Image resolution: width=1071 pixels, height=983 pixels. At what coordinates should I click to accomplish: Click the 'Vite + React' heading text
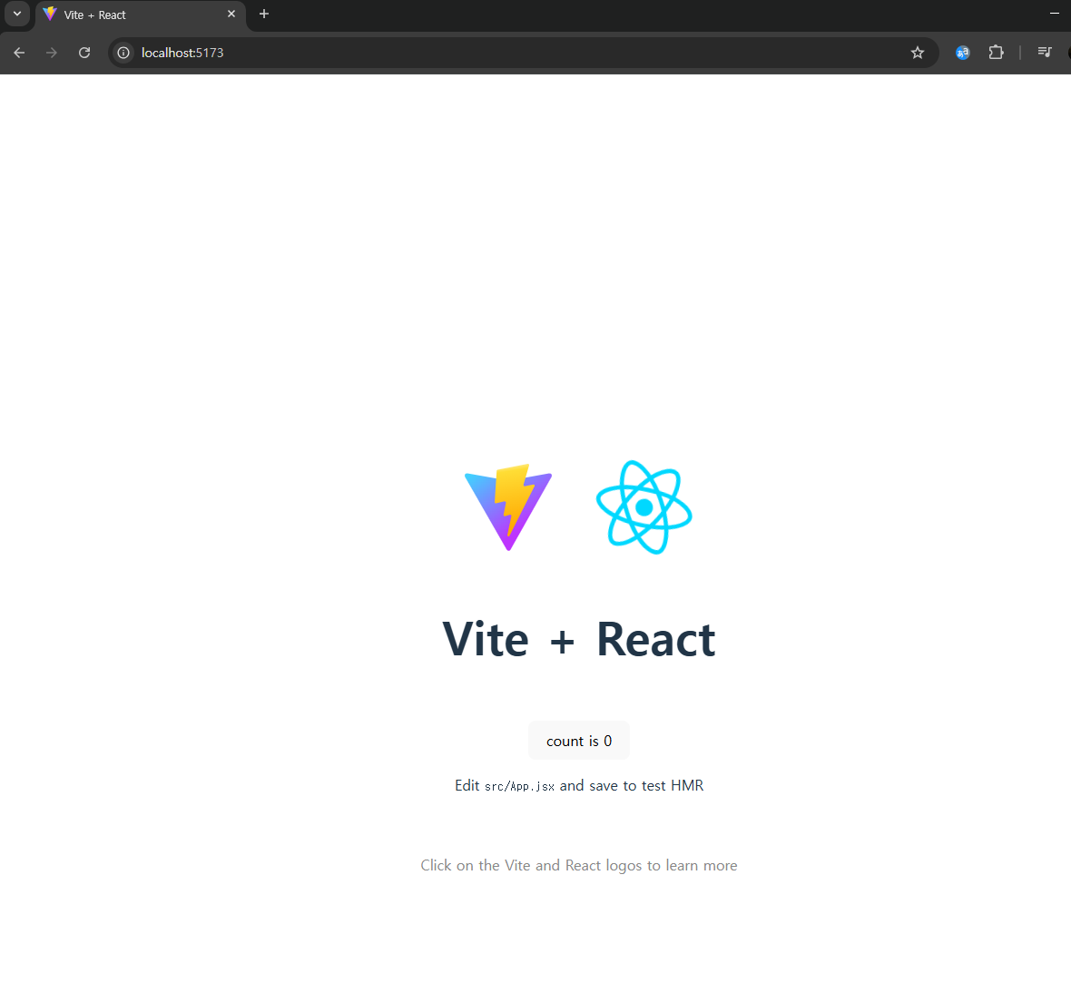coord(579,639)
